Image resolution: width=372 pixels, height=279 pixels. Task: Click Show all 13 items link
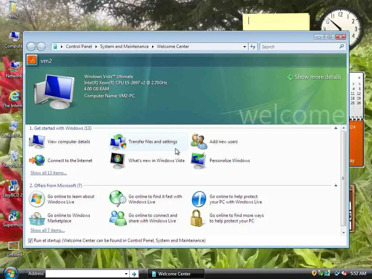[x=49, y=173]
